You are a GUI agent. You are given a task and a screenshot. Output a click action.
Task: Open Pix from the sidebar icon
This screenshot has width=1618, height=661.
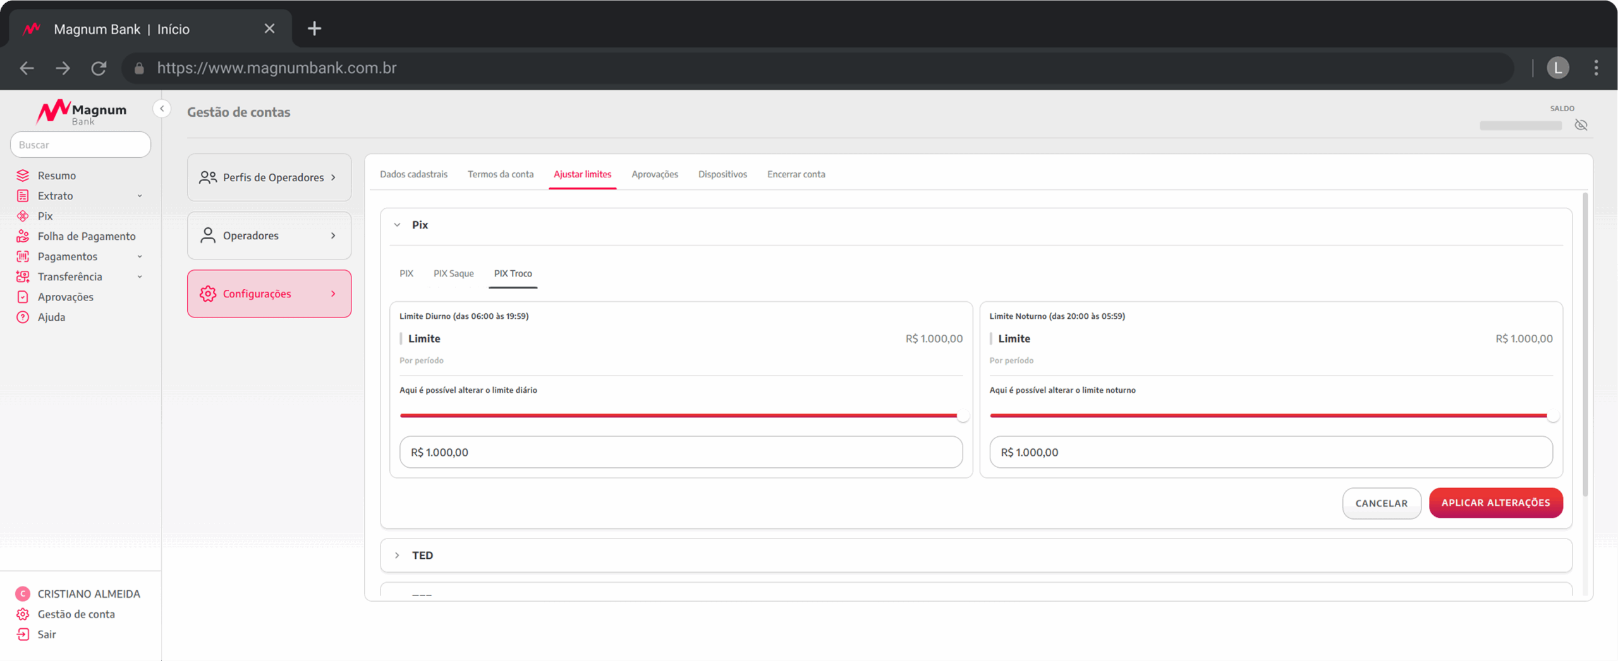pos(23,216)
